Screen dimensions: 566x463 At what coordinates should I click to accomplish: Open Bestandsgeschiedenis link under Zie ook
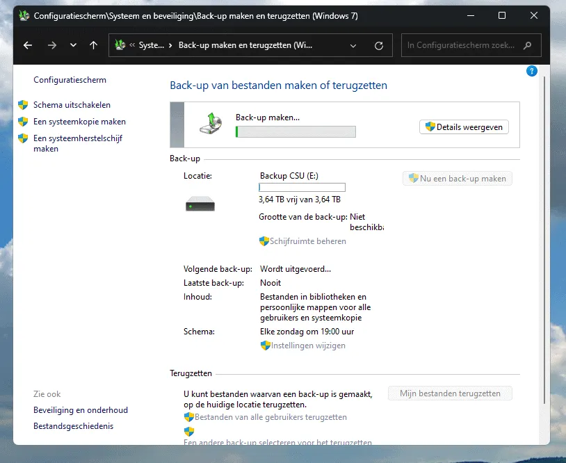[x=73, y=426]
